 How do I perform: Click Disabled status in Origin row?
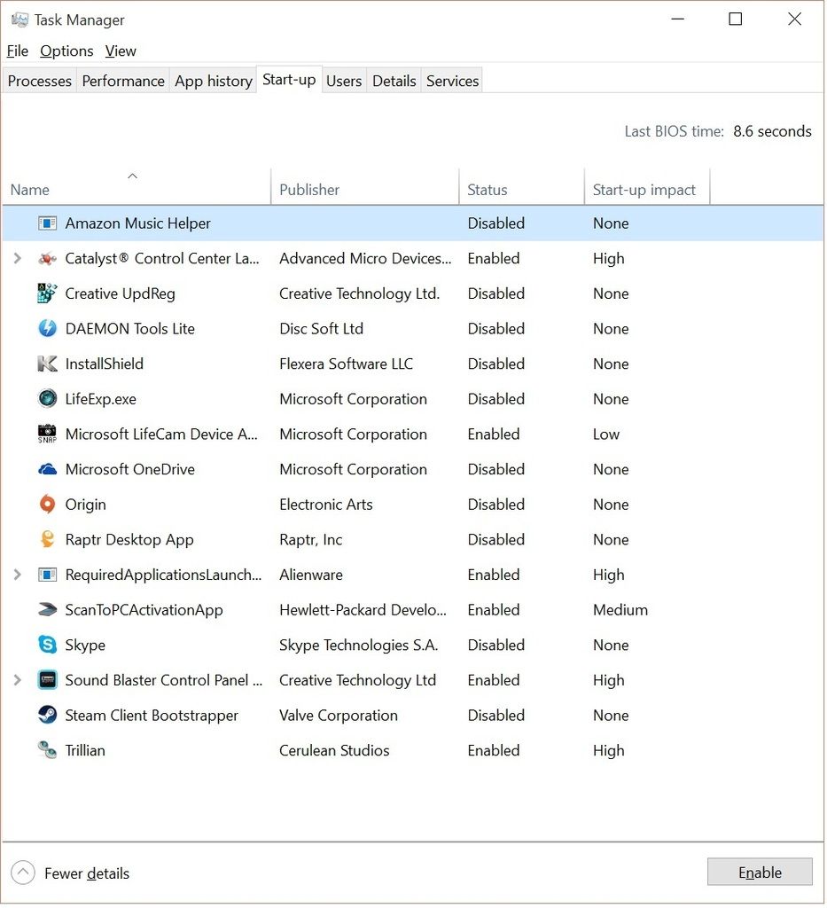496,505
